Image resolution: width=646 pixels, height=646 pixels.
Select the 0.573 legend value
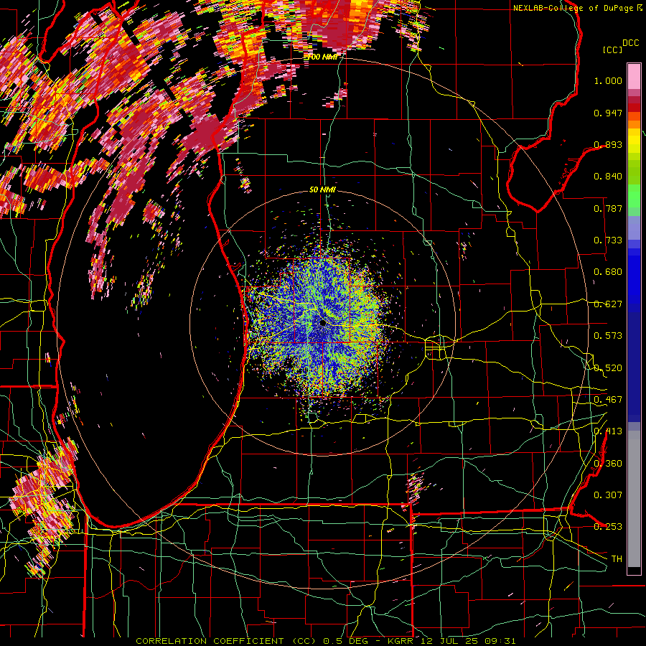pyautogui.click(x=608, y=336)
